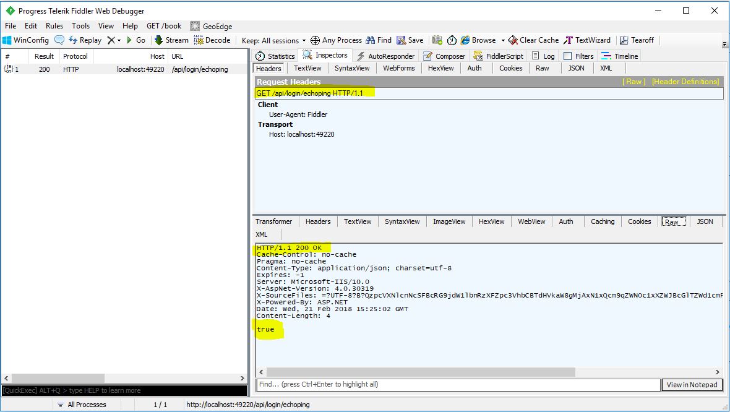Open the Keep: All sessions dropdown
The width and height of the screenshot is (730, 412).
tap(273, 40)
